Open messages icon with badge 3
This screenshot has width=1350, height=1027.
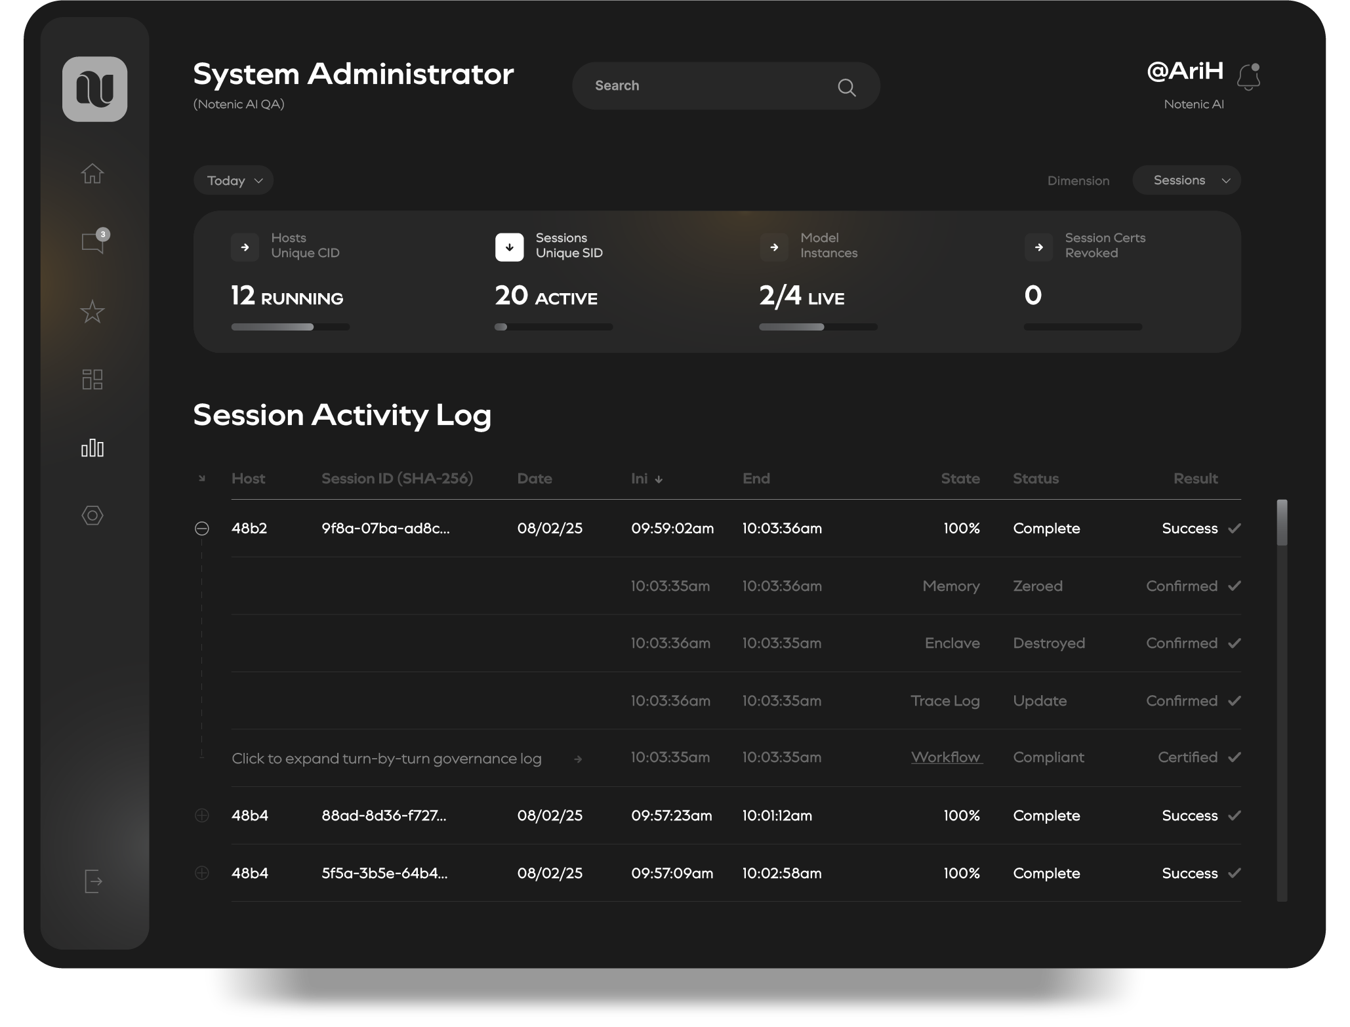click(93, 243)
